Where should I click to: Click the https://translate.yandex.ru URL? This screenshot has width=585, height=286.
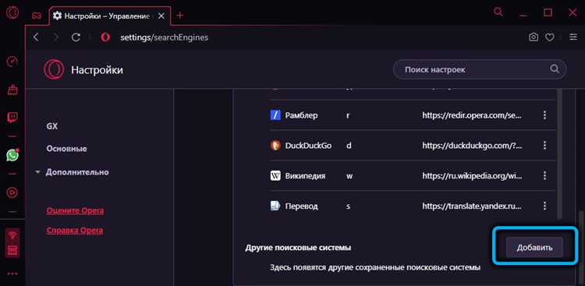[x=472, y=206]
